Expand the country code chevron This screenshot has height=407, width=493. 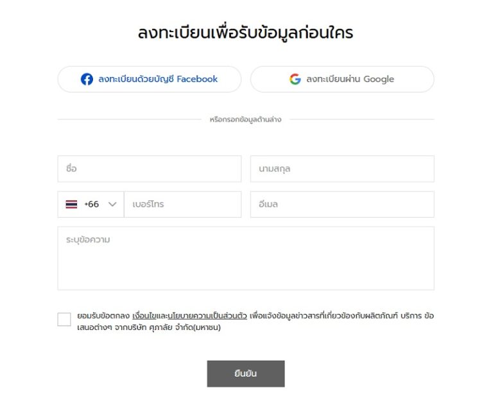[112, 204]
